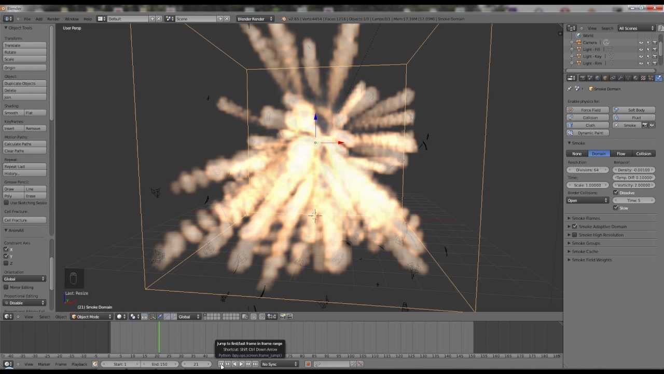Toggle Light - Key visibility eye
Viewport: 664px width, 374px height.
pyautogui.click(x=641, y=56)
